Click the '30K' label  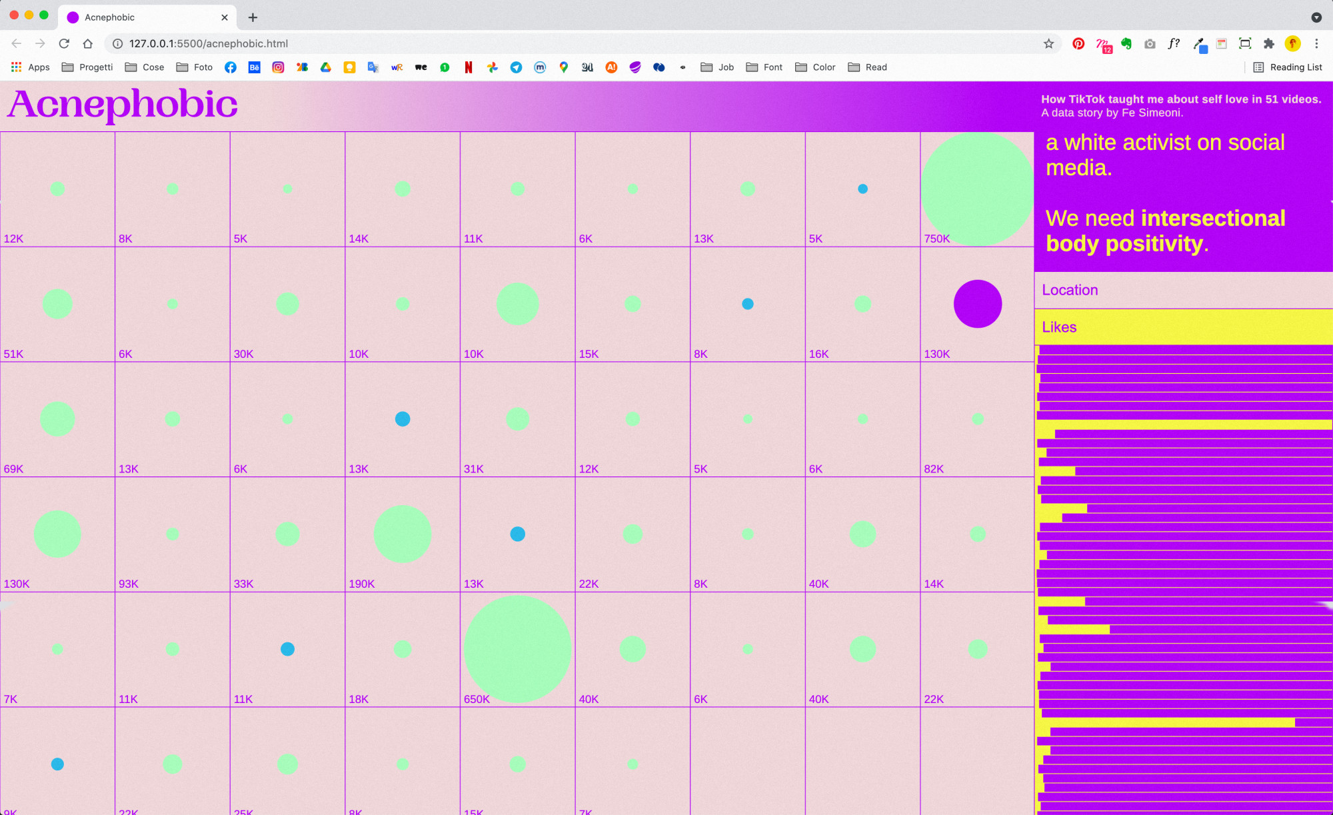[x=243, y=354]
